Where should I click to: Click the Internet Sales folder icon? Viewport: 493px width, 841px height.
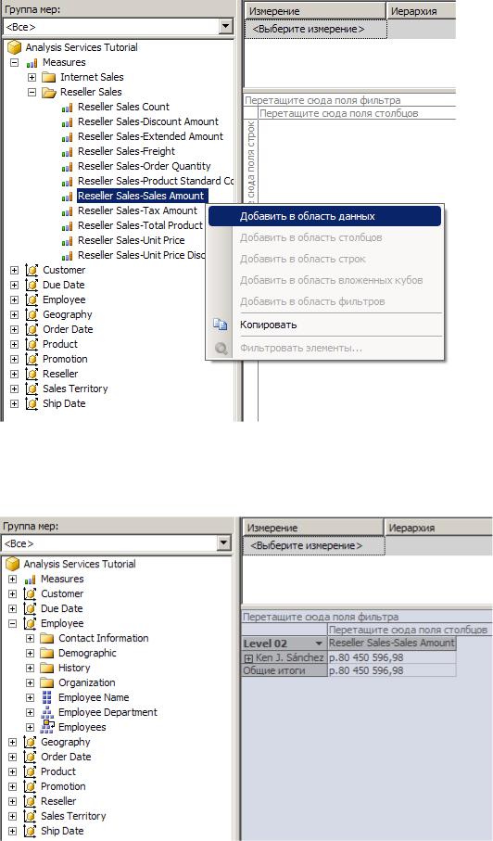coord(49,77)
